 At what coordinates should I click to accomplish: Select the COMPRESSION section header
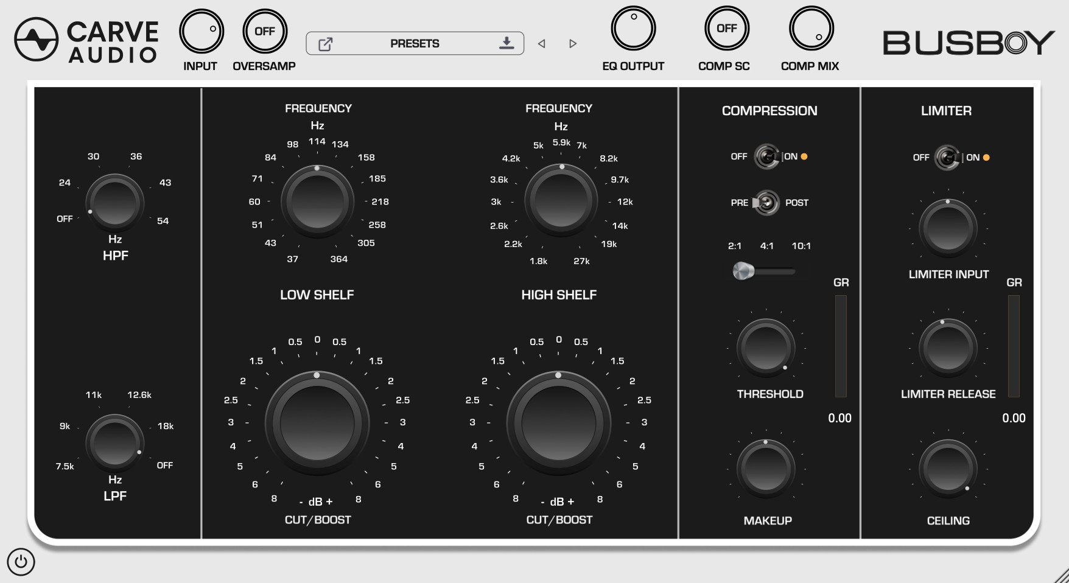coord(769,111)
